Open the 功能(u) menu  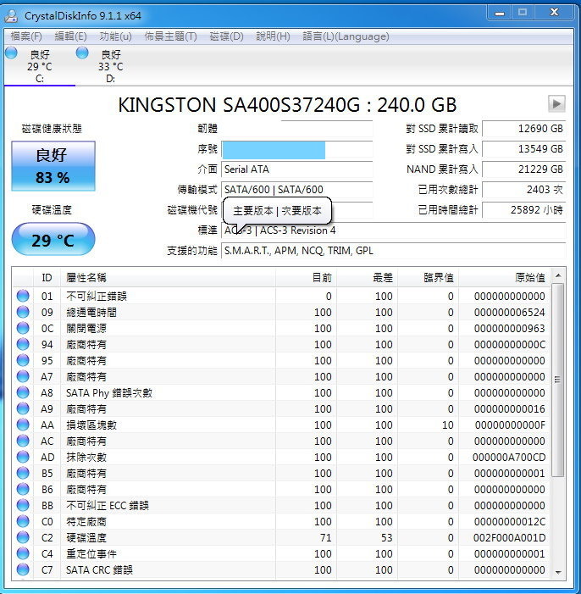(115, 36)
